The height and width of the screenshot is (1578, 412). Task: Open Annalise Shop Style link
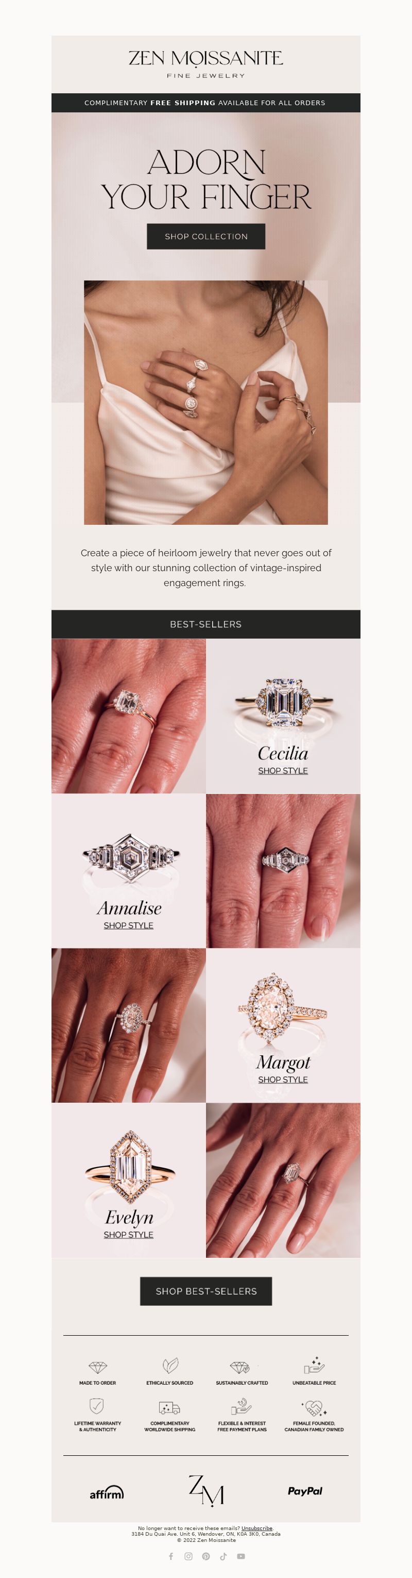(129, 925)
